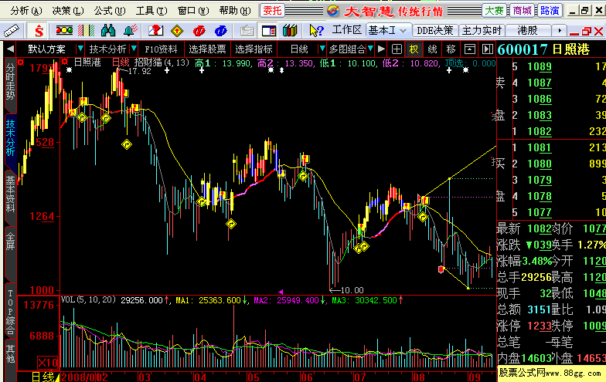Toggle the 权 adjustment button
The width and height of the screenshot is (606, 382).
[x=414, y=49]
